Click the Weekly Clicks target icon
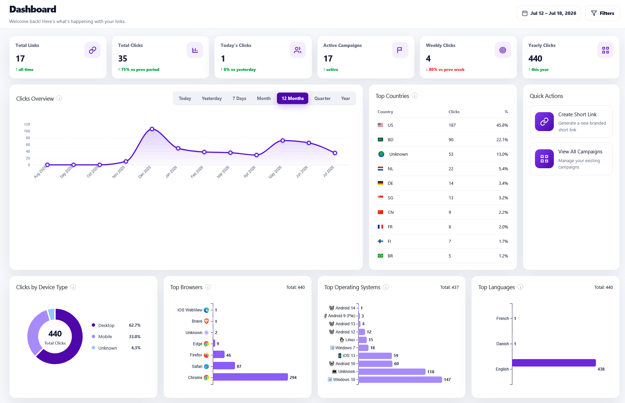Screen dimensions: 625x403 pyautogui.click(x=503, y=50)
